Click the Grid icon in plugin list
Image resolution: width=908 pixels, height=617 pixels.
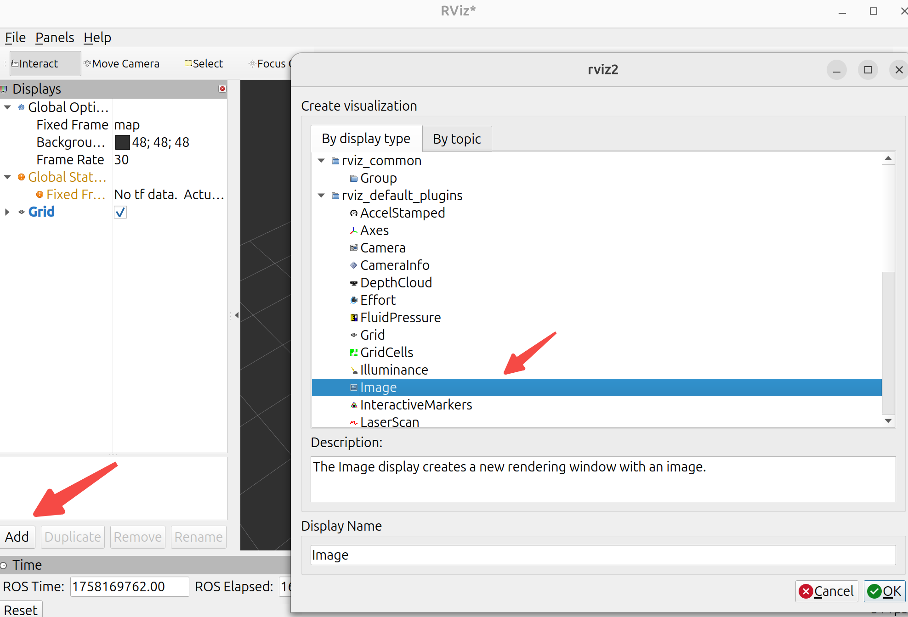point(353,335)
